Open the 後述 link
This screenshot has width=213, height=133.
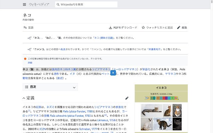[60, 78]
